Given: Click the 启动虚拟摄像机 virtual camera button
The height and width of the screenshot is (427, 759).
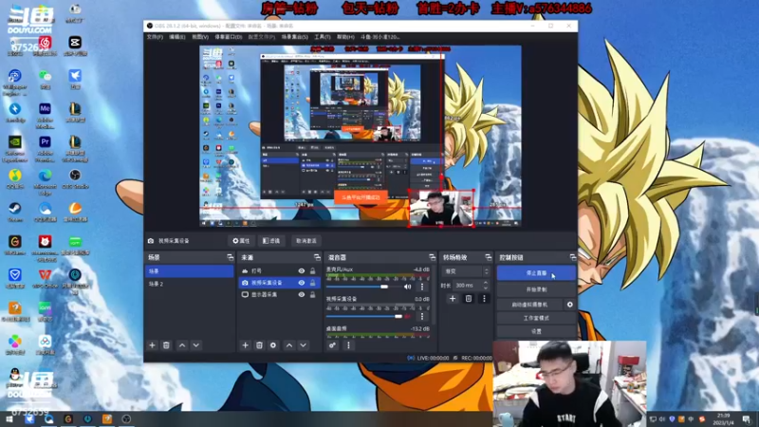Looking at the screenshot, I should (529, 305).
